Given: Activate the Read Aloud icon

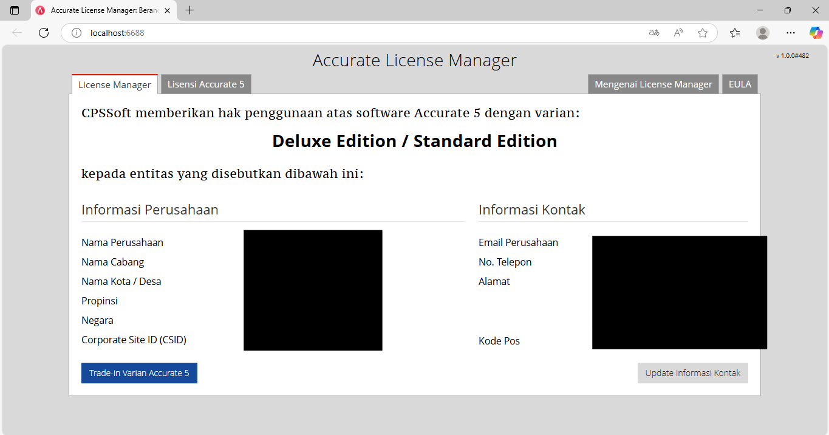Looking at the screenshot, I should pos(678,33).
